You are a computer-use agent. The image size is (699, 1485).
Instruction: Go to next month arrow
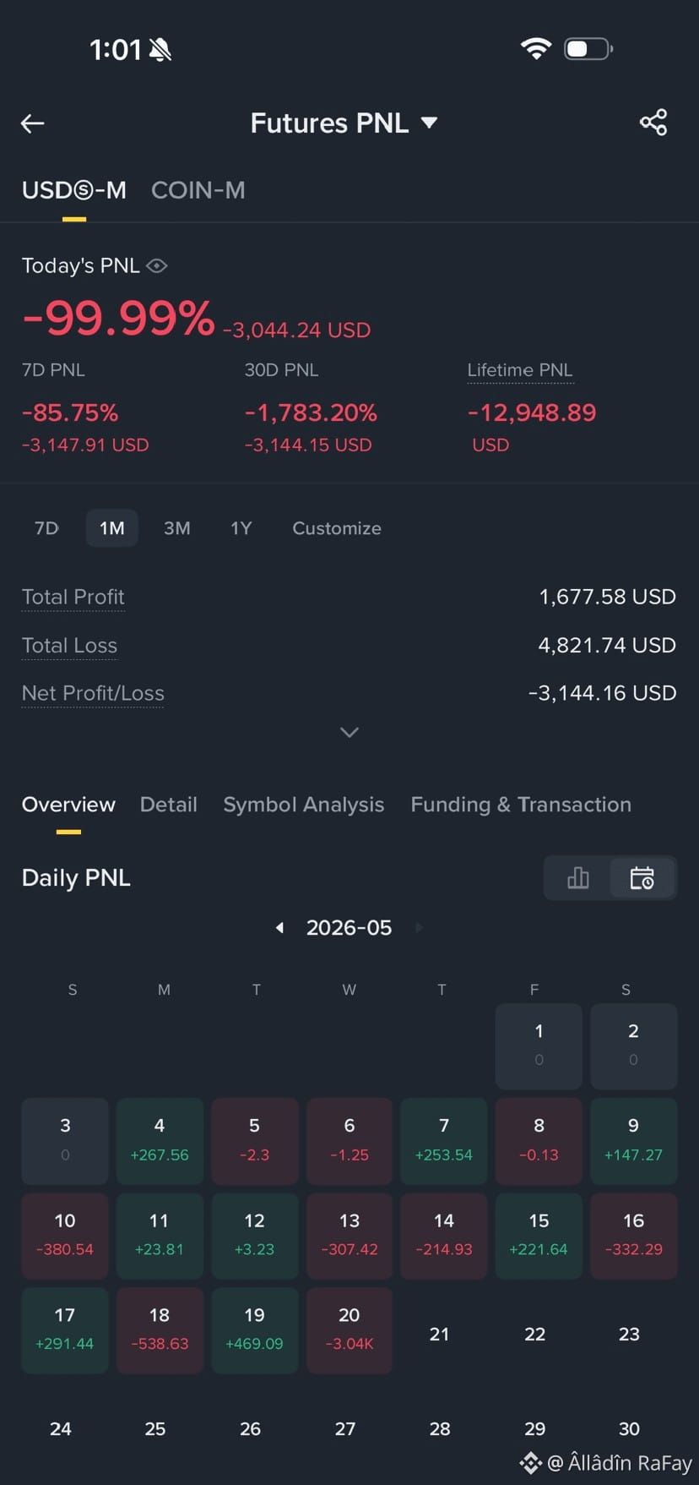419,928
